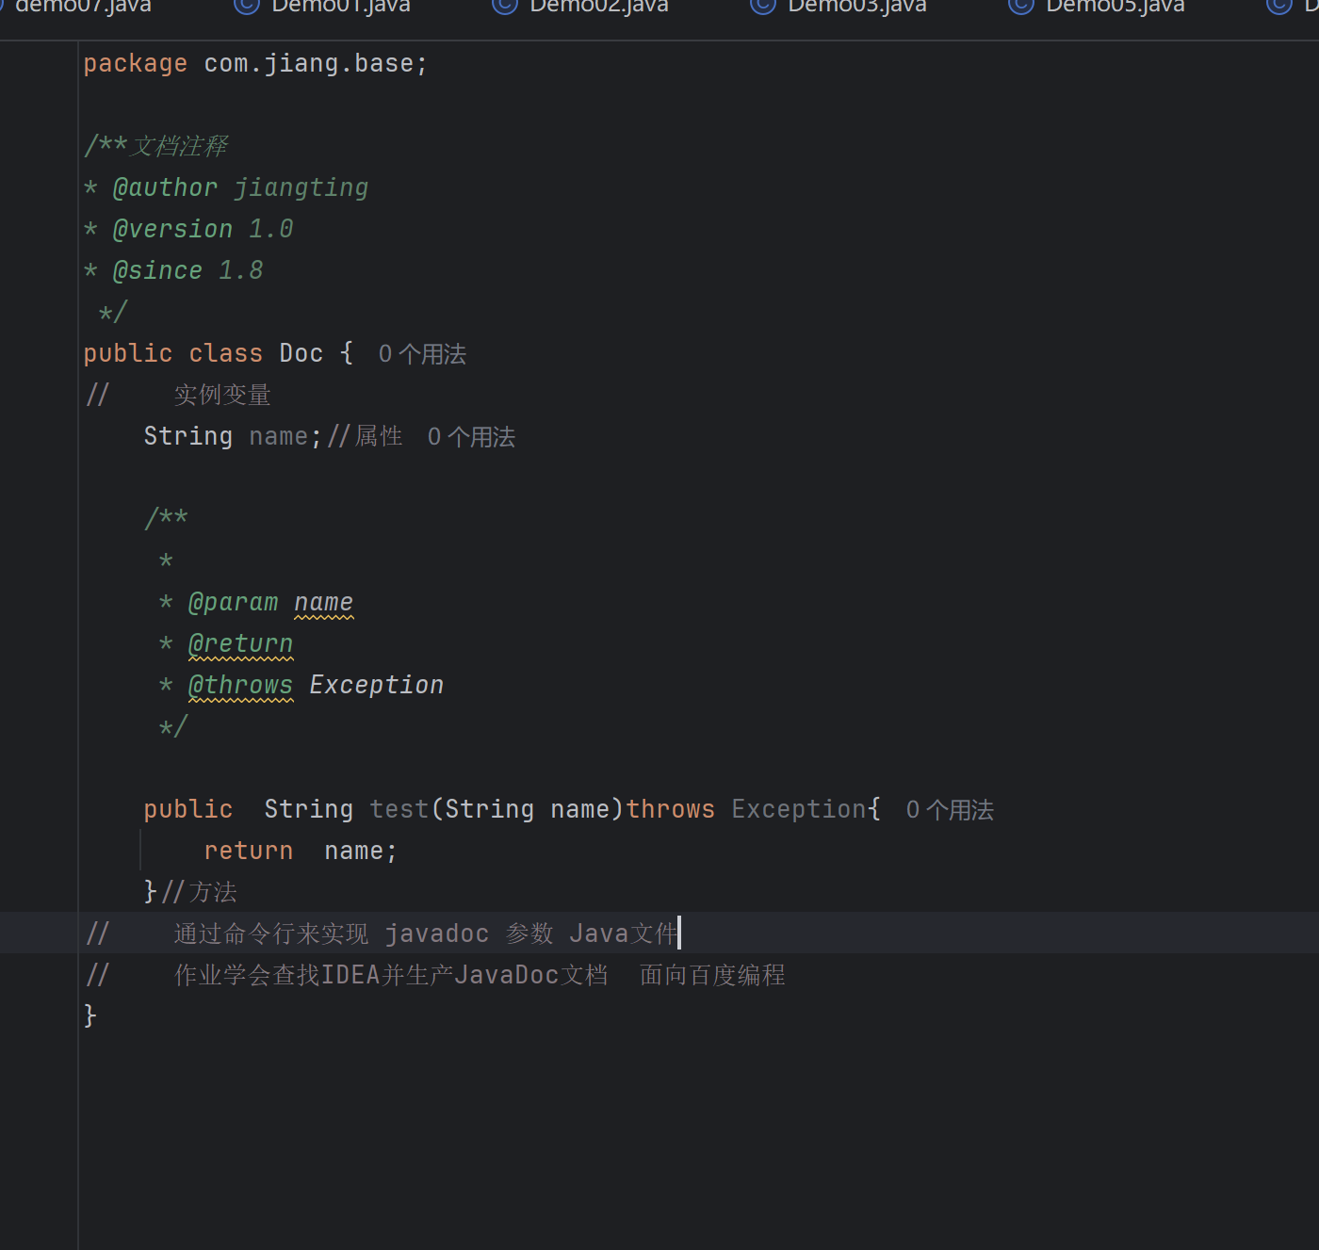Screen dimensions: 1319x1250
Task: Click the Doc class name in declaration
Action: pos(301,354)
